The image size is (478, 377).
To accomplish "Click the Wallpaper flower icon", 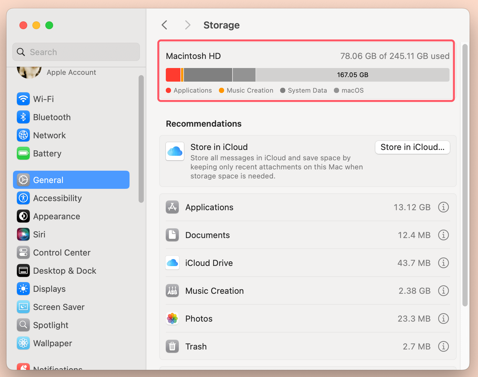I will [x=23, y=343].
